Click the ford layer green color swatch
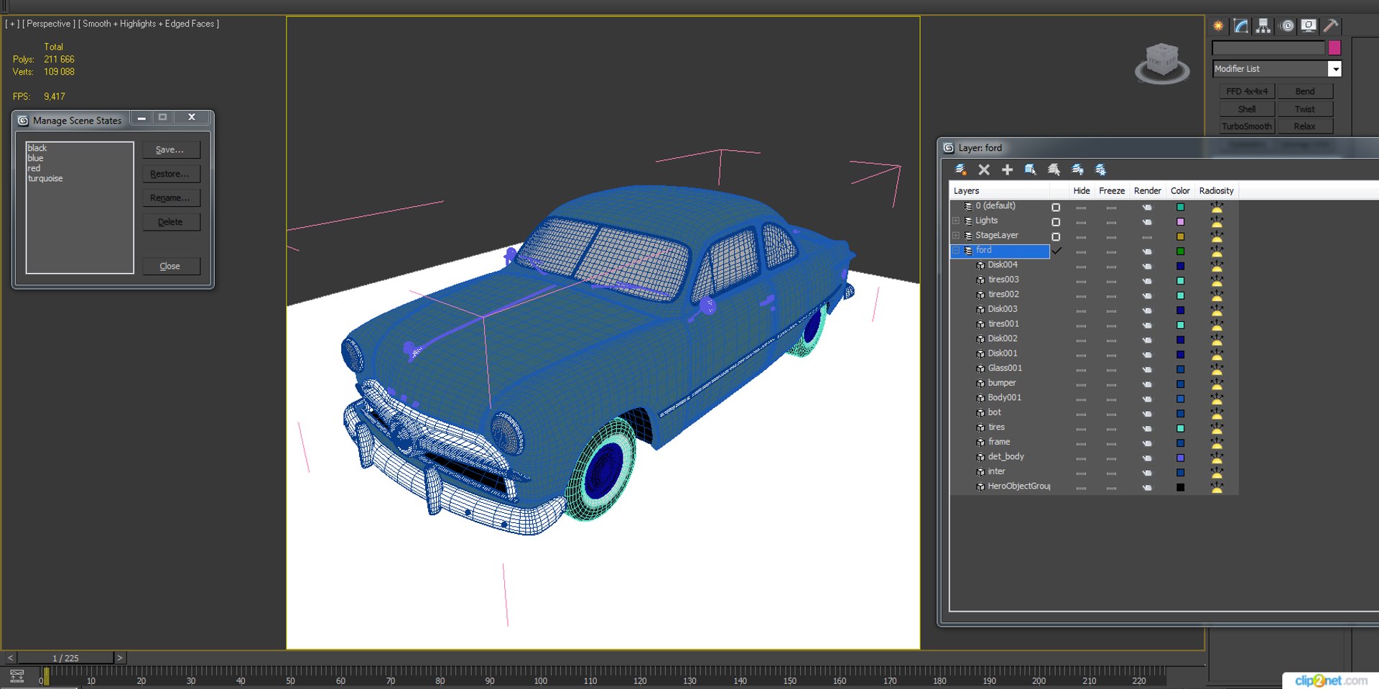This screenshot has height=689, width=1379. (1180, 251)
